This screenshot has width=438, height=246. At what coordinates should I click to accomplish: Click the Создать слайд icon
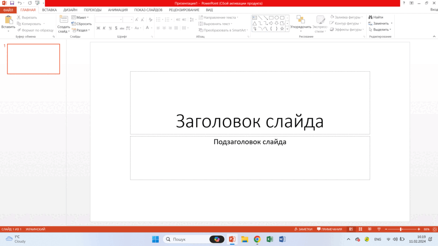tap(64, 20)
